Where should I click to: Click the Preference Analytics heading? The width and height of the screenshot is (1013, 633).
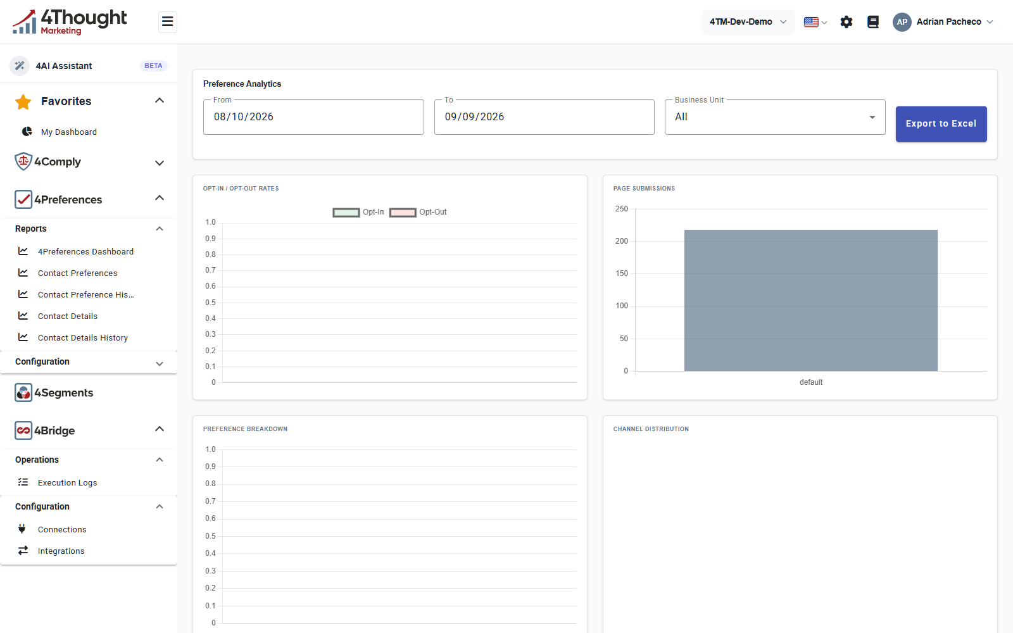pos(242,84)
